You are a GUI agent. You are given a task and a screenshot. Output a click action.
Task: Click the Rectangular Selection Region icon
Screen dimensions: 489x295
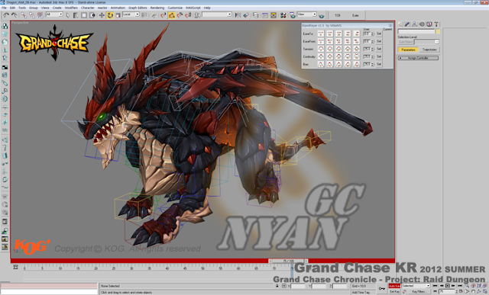[x=84, y=15]
